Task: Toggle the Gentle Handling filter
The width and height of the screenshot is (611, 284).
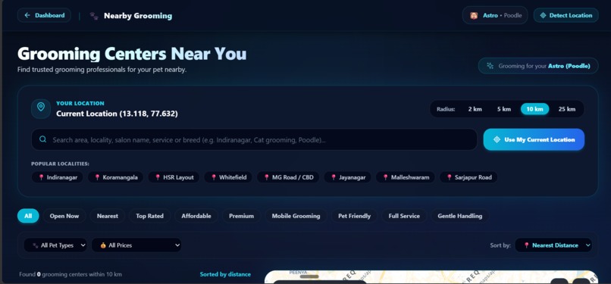Action: pyautogui.click(x=460, y=216)
